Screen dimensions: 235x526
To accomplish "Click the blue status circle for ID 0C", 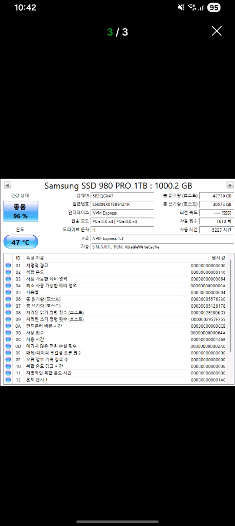I will point(8,340).
